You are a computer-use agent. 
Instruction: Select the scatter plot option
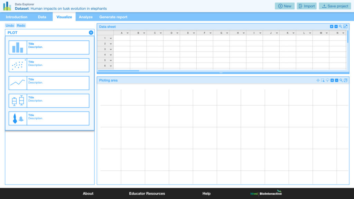pyautogui.click(x=49, y=65)
